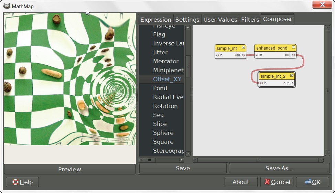The width and height of the screenshot is (335, 193).
Task: Click the Save button
Action: pos(183,169)
